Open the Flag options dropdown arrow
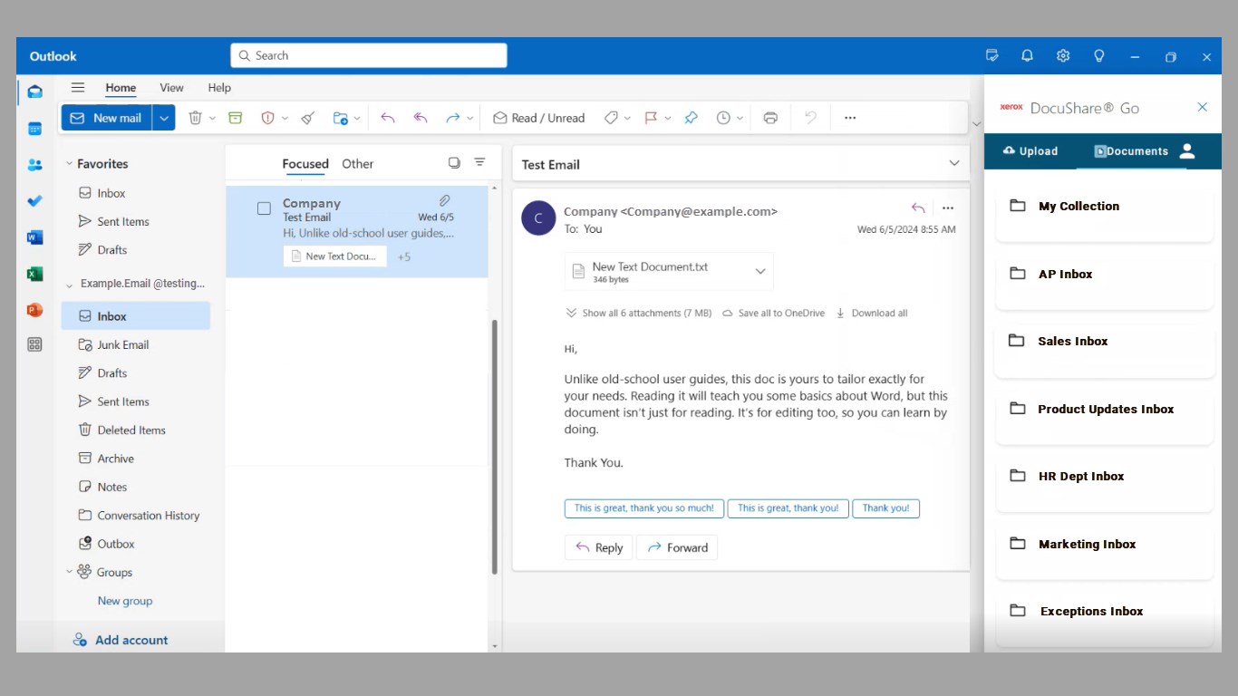Viewport: 1238px width, 696px height. point(668,118)
